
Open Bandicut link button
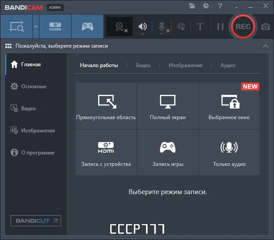36,221
